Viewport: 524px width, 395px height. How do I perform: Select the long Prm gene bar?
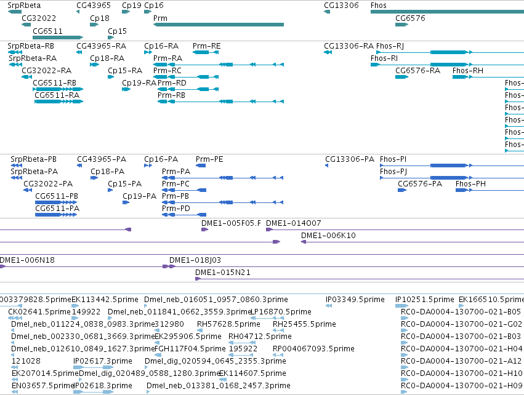pos(219,25)
